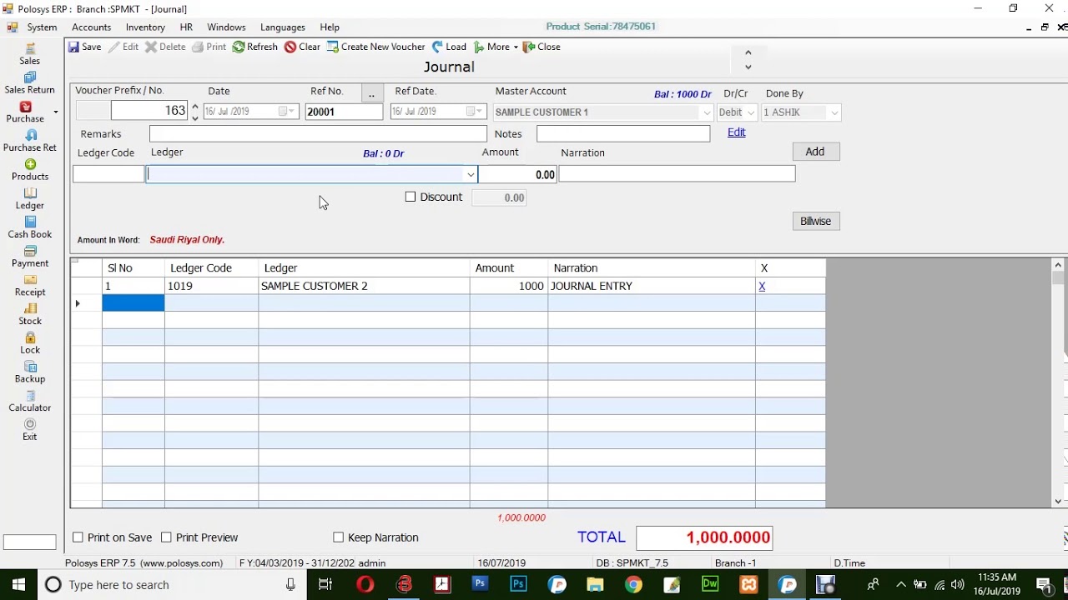This screenshot has height=600, width=1068.
Task: Refresh the journal form
Action: pyautogui.click(x=255, y=47)
